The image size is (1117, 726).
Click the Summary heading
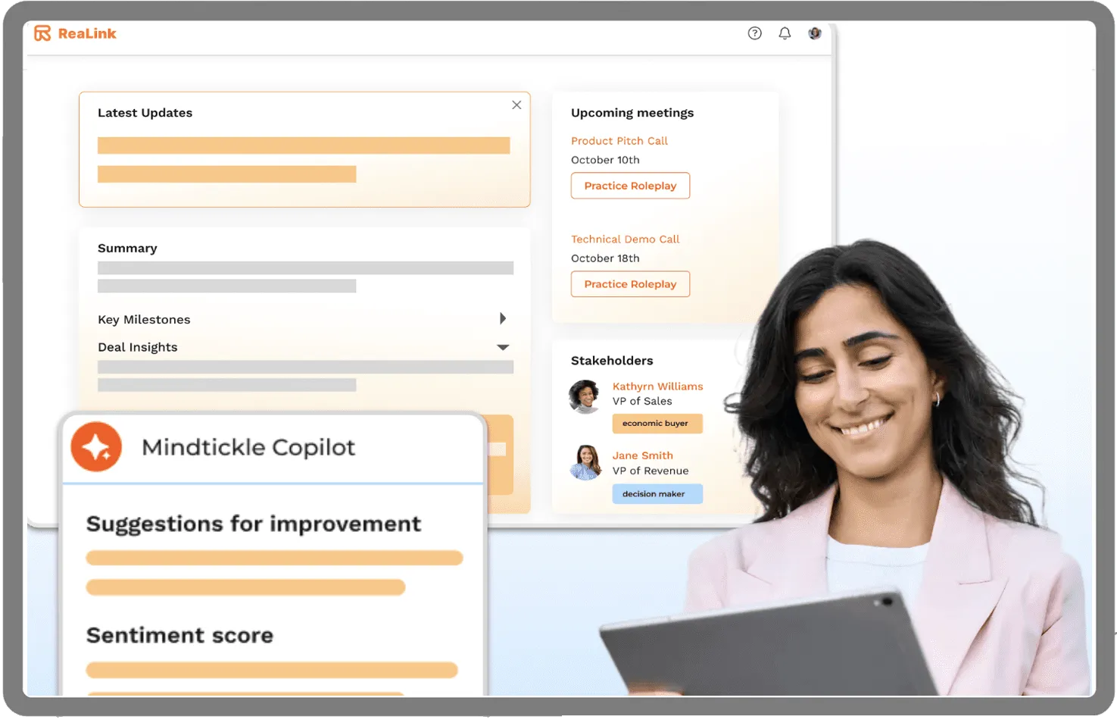point(127,249)
